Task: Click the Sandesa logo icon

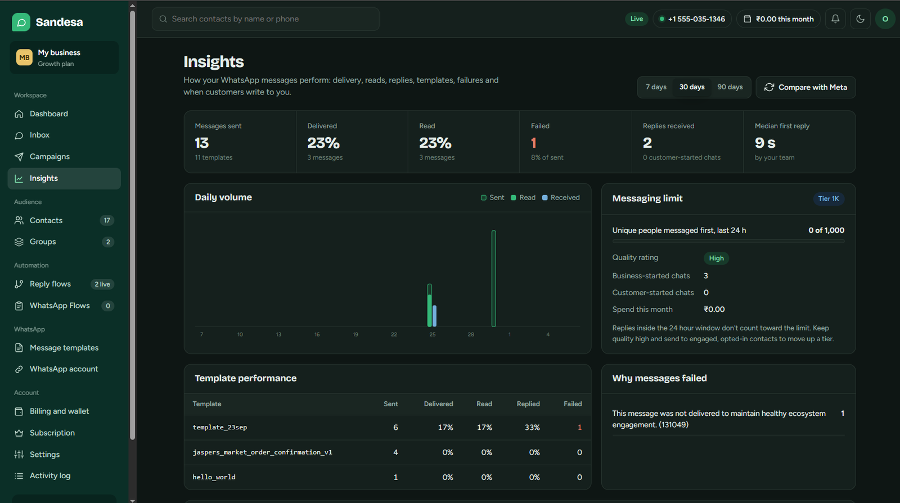Action: 21,22
